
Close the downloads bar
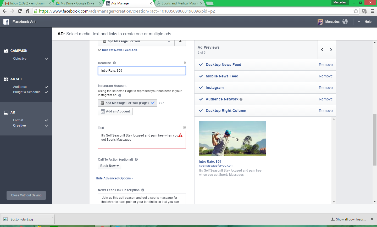pos(372,219)
